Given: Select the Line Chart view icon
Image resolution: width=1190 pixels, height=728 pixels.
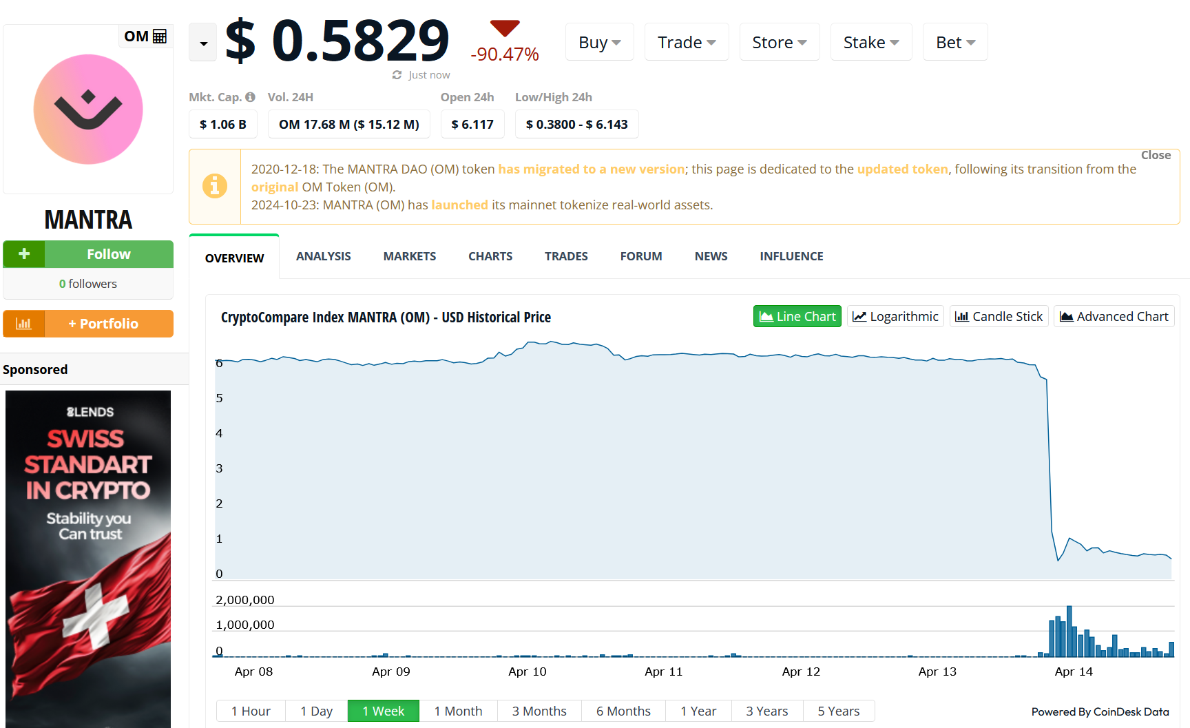Looking at the screenshot, I should tap(766, 316).
